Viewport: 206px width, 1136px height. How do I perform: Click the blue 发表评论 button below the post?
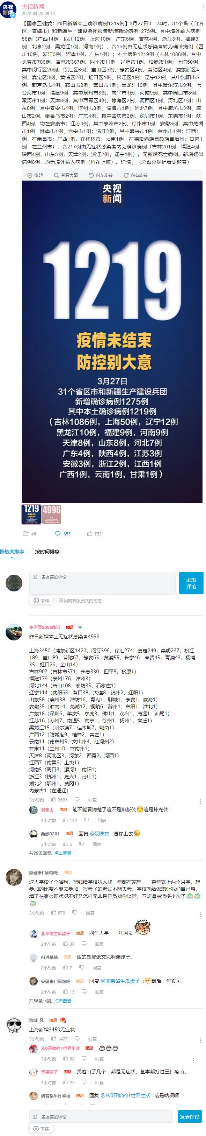pyautogui.click(x=191, y=583)
